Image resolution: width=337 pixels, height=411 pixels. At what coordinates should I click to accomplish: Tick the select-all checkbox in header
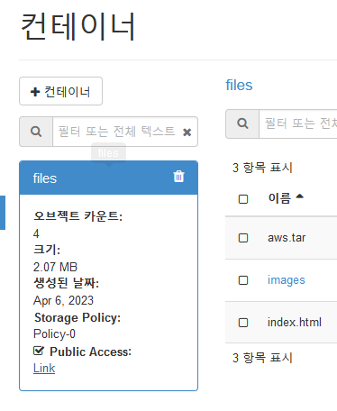(x=243, y=199)
